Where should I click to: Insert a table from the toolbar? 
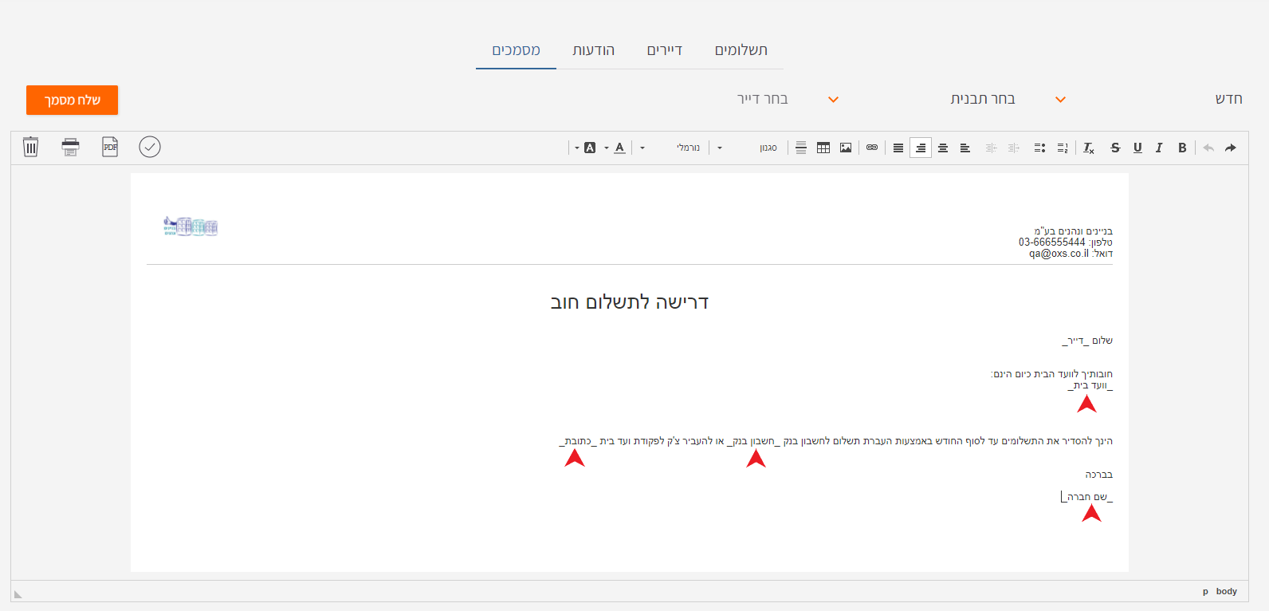click(x=823, y=148)
